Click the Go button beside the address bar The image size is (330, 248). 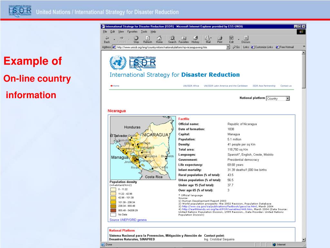[x=236, y=47]
